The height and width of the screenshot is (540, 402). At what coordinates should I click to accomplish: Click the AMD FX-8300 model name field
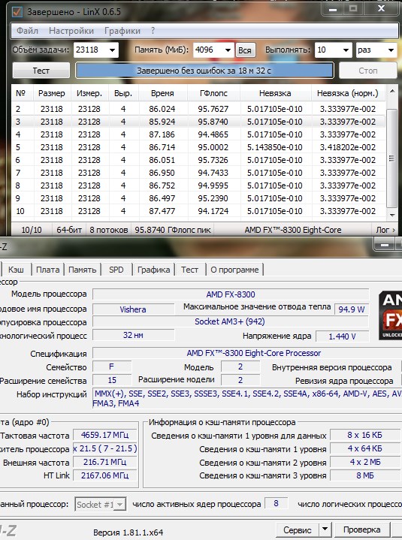[231, 294]
